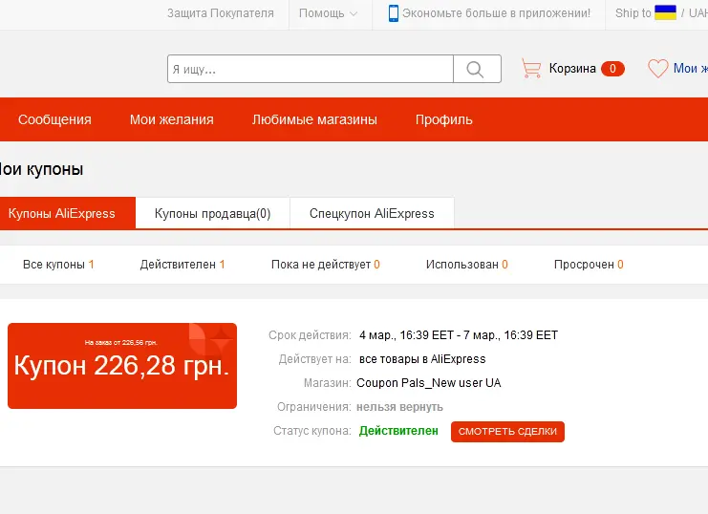Image resolution: width=708 pixels, height=514 pixels.
Task: Go to Профиль menu item
Action: pyautogui.click(x=444, y=119)
